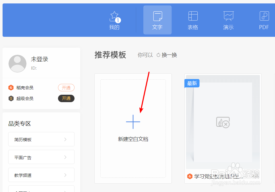Click the plus icon to create blank document
Viewport: 275px width, 192px height.
[x=133, y=122]
